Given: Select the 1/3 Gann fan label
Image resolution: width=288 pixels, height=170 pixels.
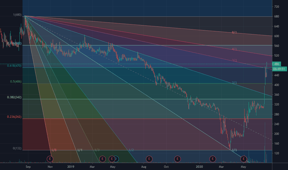Looking at the screenshot, I should coord(97,150).
